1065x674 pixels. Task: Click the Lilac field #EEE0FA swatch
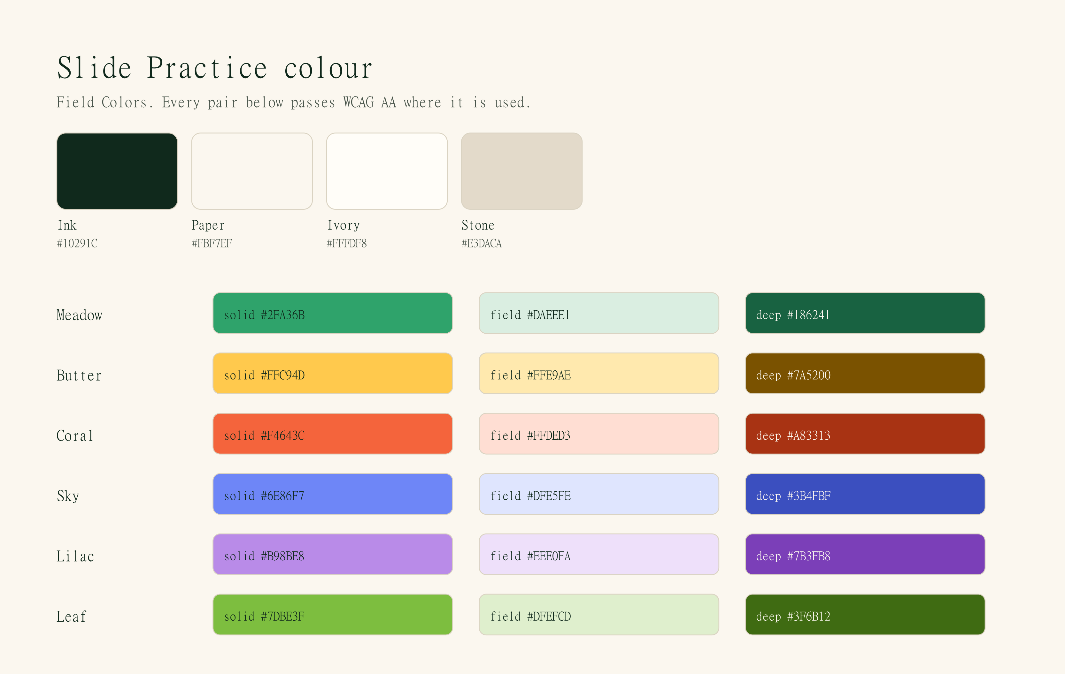click(x=599, y=554)
